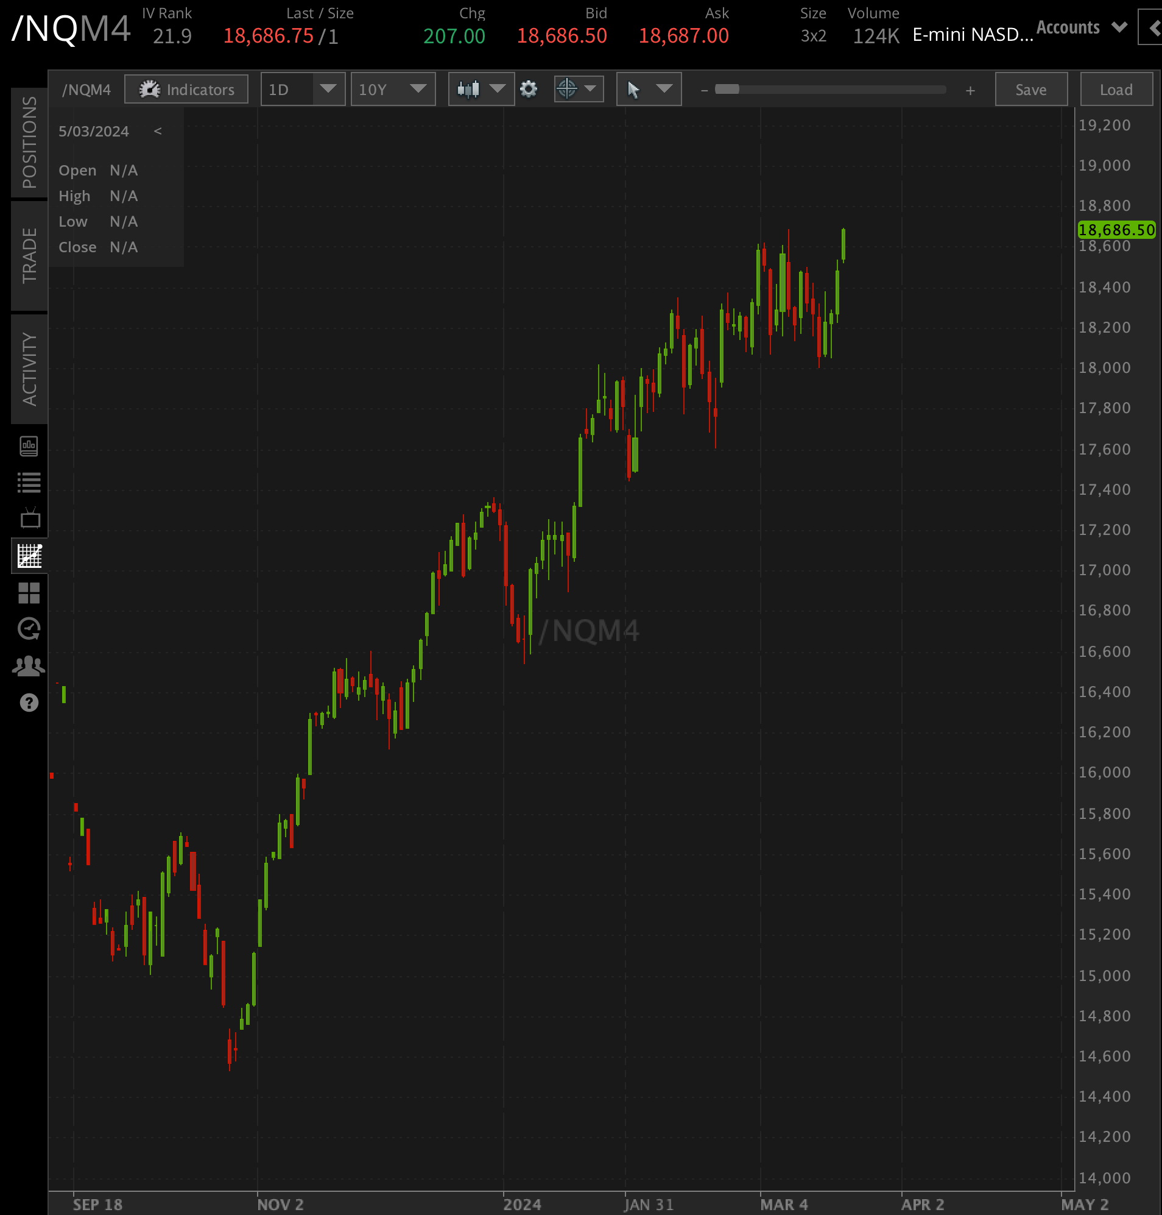Expand the Accounts dropdown
This screenshot has height=1215, width=1162.
1082,27
